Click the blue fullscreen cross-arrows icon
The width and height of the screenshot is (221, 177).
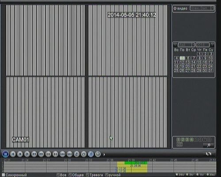[x=91, y=154]
